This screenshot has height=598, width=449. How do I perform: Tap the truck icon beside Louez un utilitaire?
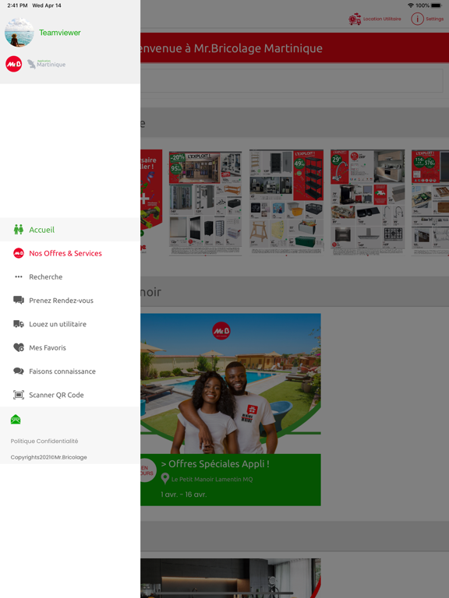pos(19,324)
